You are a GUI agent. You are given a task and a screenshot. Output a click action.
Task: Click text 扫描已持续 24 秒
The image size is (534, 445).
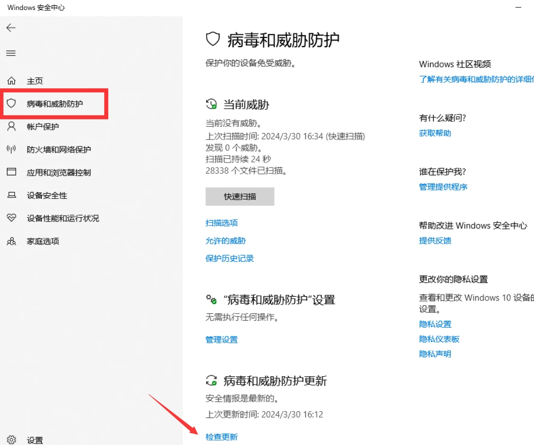[x=238, y=159]
